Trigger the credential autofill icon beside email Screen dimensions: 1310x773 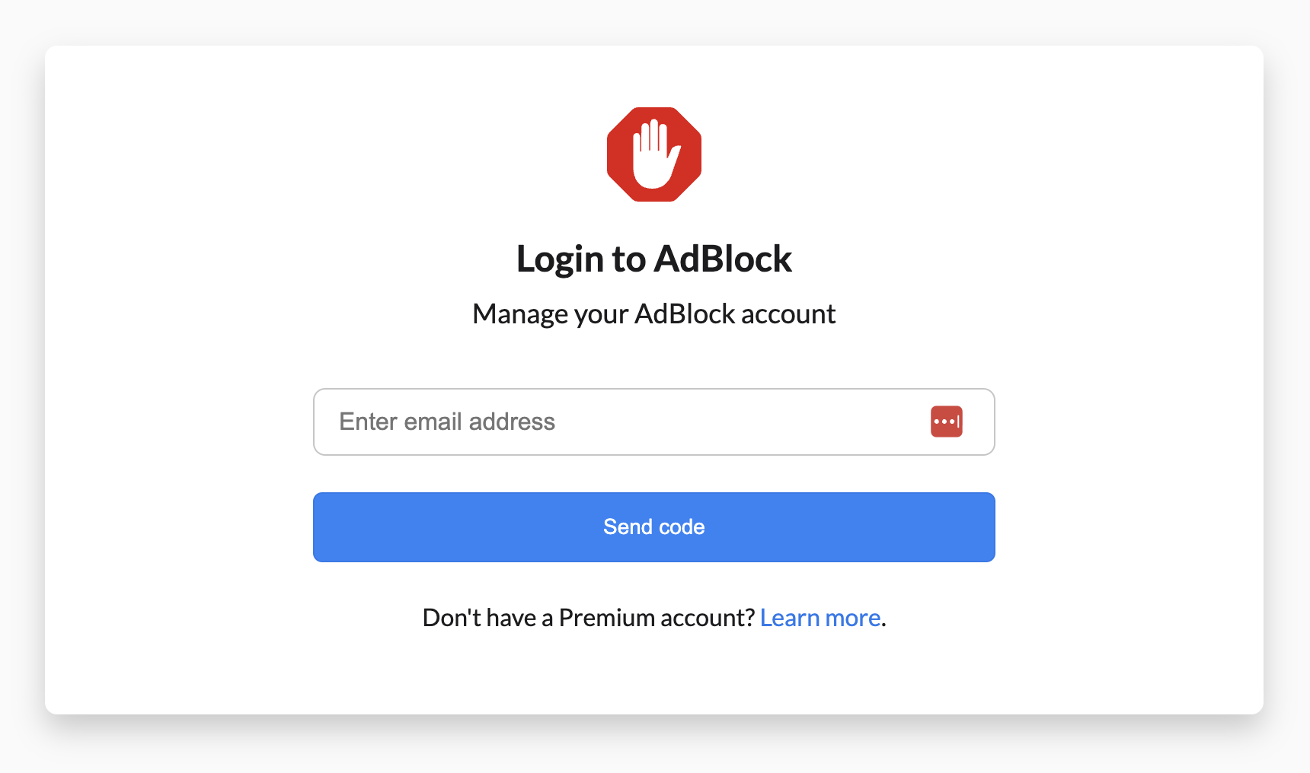click(x=946, y=421)
